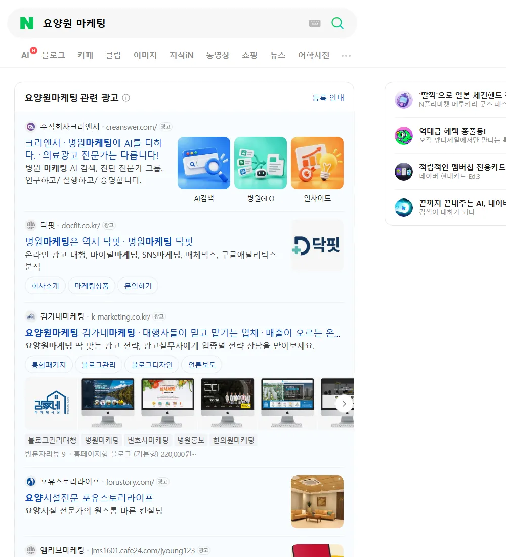Click the globe favicon beside 닥핏
Image resolution: width=506 pixels, height=557 pixels.
(31, 225)
